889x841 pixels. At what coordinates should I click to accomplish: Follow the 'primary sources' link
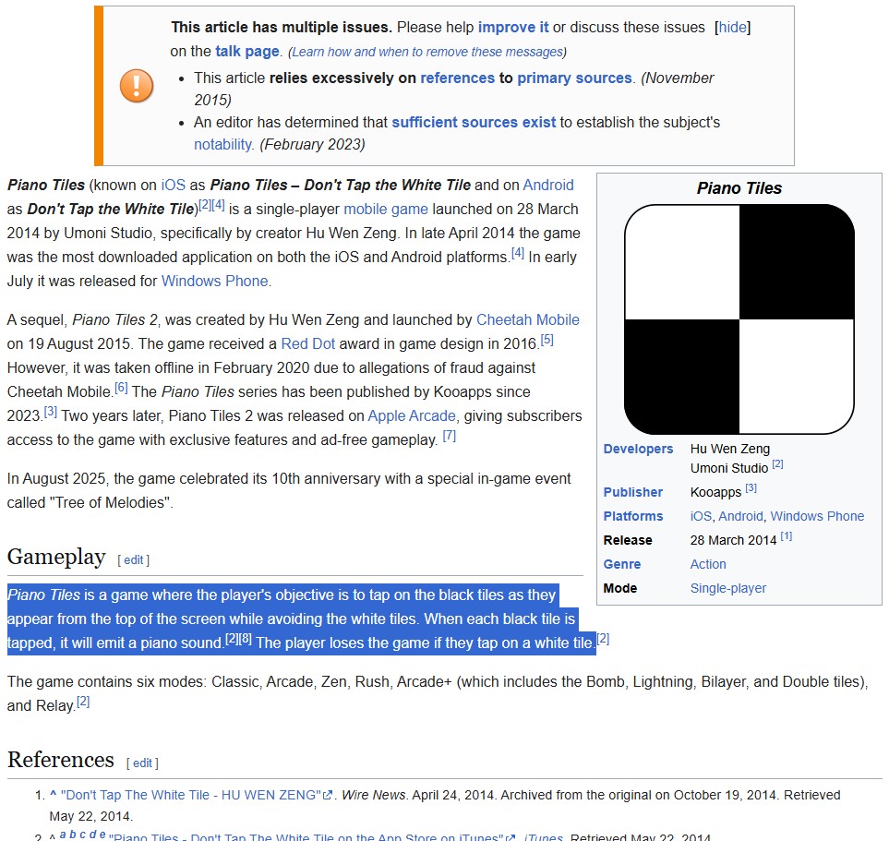(x=574, y=78)
